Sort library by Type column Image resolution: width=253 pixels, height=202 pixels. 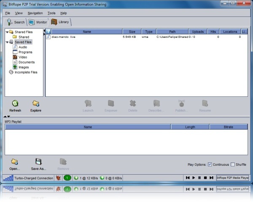coord(148,32)
